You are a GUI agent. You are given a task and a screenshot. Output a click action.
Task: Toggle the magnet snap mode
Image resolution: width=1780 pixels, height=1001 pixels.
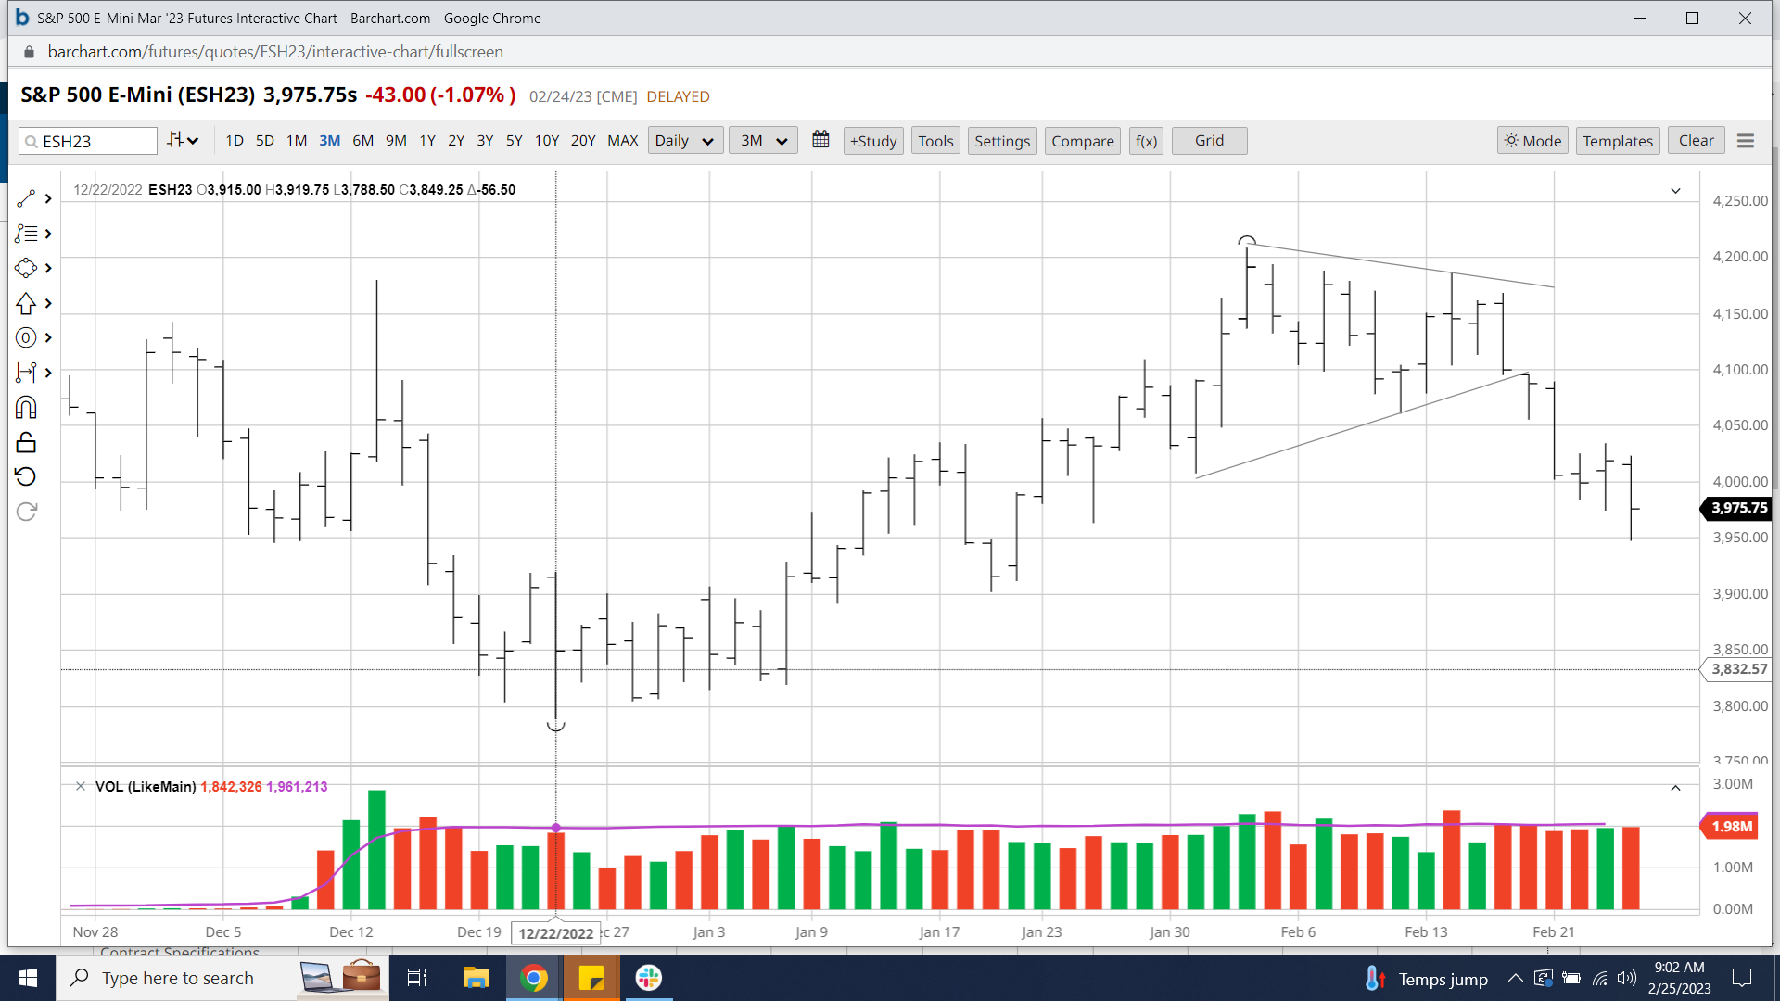coord(26,408)
